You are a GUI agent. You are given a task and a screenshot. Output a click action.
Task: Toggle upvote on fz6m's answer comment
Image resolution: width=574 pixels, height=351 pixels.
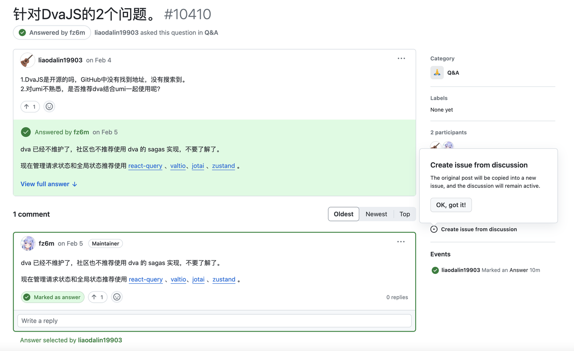[97, 297]
